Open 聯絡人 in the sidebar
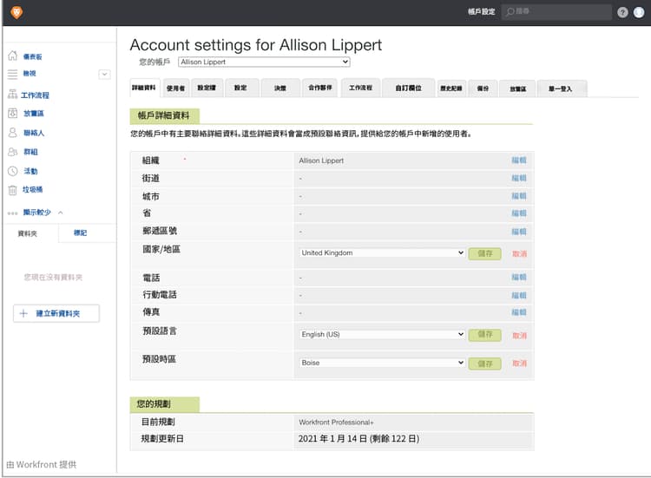This screenshot has height=478, width=651. [34, 133]
